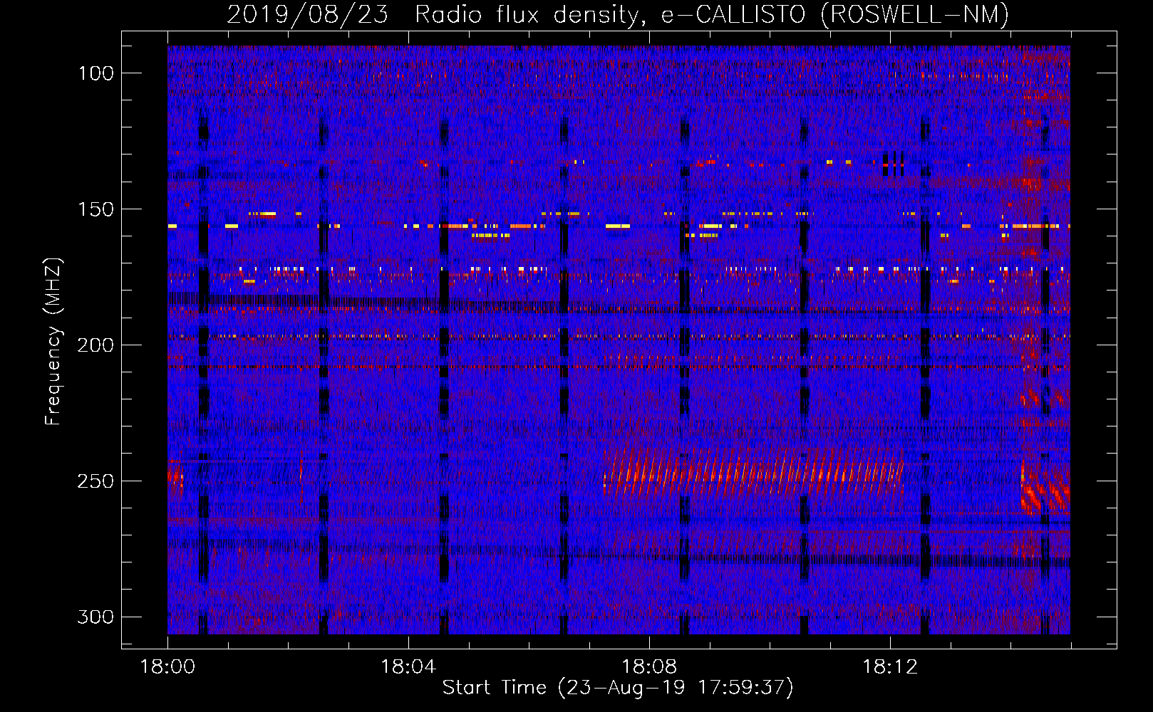Click the date "2019/08/23" in the title
This screenshot has height=712, width=1153.
tap(308, 14)
